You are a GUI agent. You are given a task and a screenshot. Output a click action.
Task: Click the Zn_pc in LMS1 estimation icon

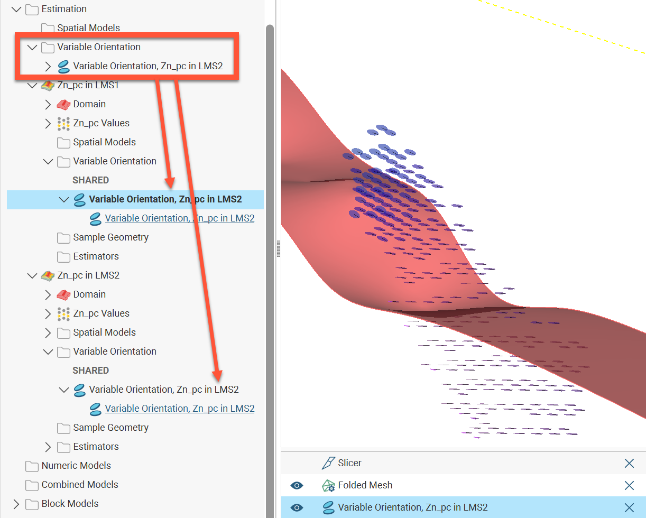pyautogui.click(x=48, y=85)
